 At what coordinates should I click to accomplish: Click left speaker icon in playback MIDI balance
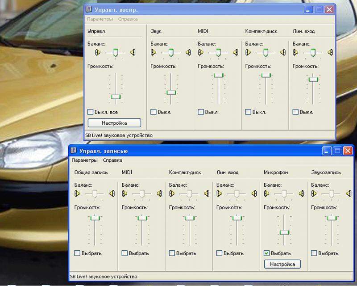[x=201, y=53]
